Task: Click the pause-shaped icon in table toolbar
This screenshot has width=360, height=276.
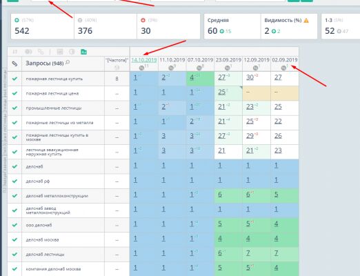Action: (15, 52)
